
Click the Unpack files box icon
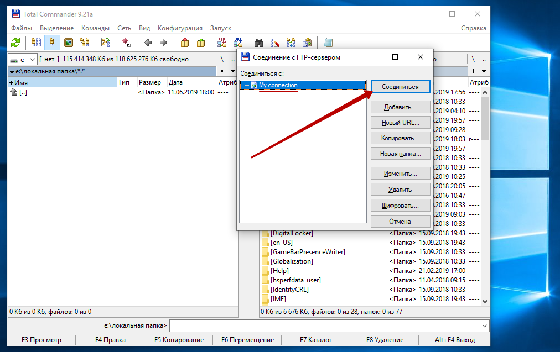tap(201, 43)
